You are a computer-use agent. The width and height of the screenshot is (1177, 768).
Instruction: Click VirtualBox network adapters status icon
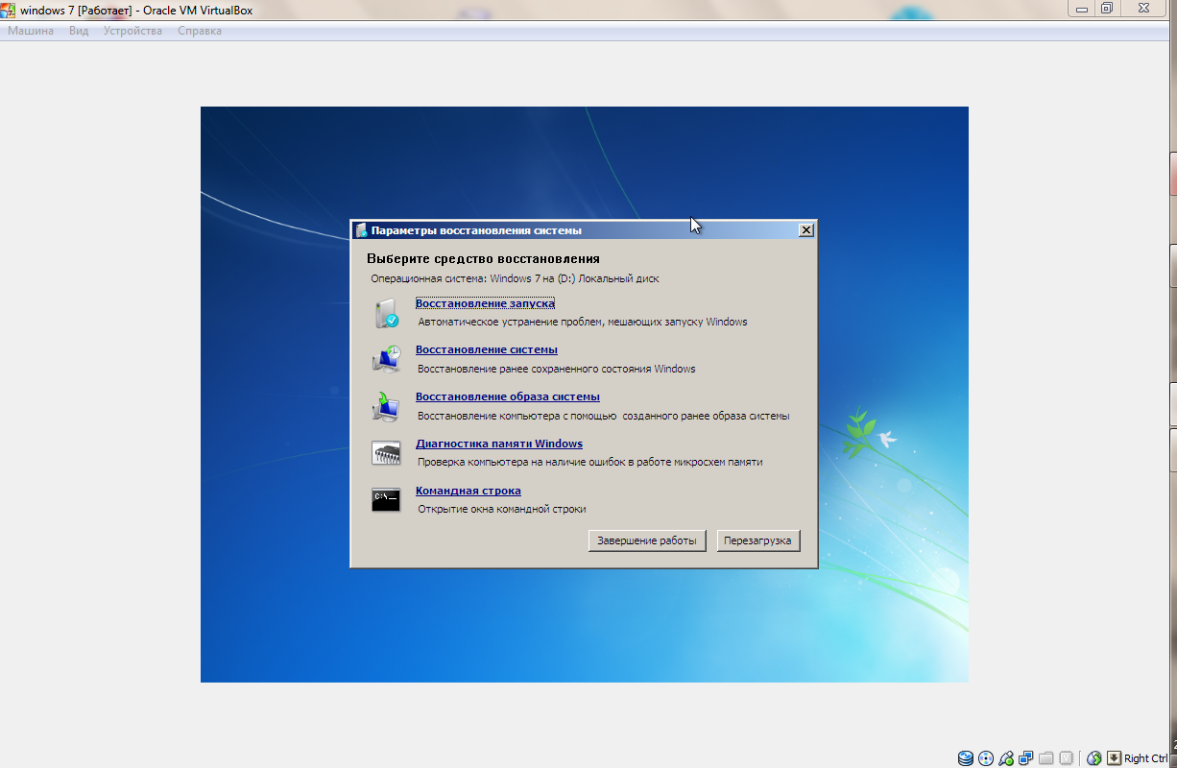click(1026, 758)
